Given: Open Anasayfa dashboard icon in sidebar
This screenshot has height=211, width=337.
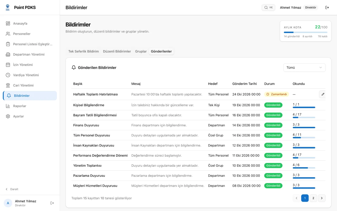Looking at the screenshot, I should click(8, 23).
